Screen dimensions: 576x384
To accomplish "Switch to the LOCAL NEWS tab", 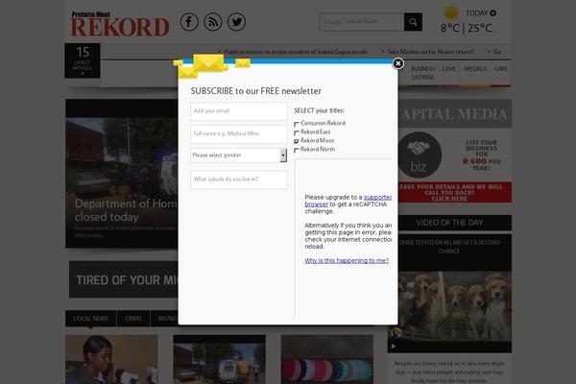I will [x=91, y=319].
